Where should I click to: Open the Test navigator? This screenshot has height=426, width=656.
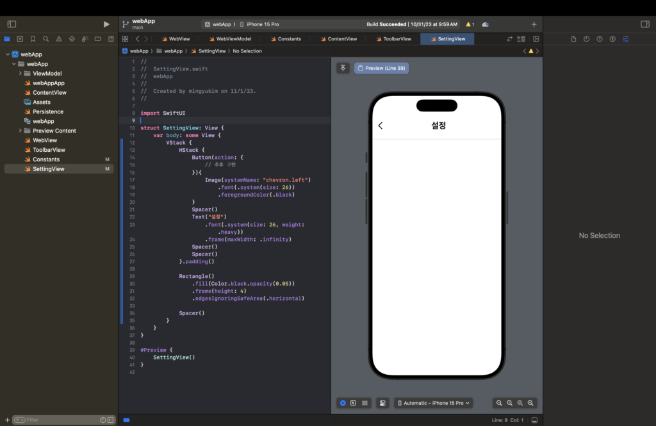(x=72, y=39)
